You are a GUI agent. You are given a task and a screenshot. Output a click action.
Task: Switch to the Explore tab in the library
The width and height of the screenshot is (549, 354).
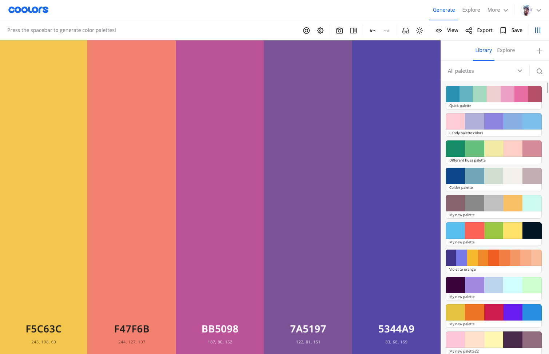click(x=506, y=50)
